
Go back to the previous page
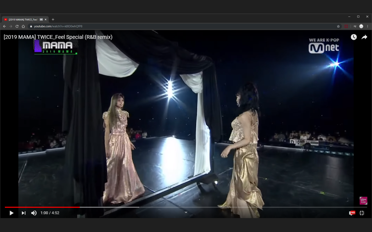click(x=4, y=26)
